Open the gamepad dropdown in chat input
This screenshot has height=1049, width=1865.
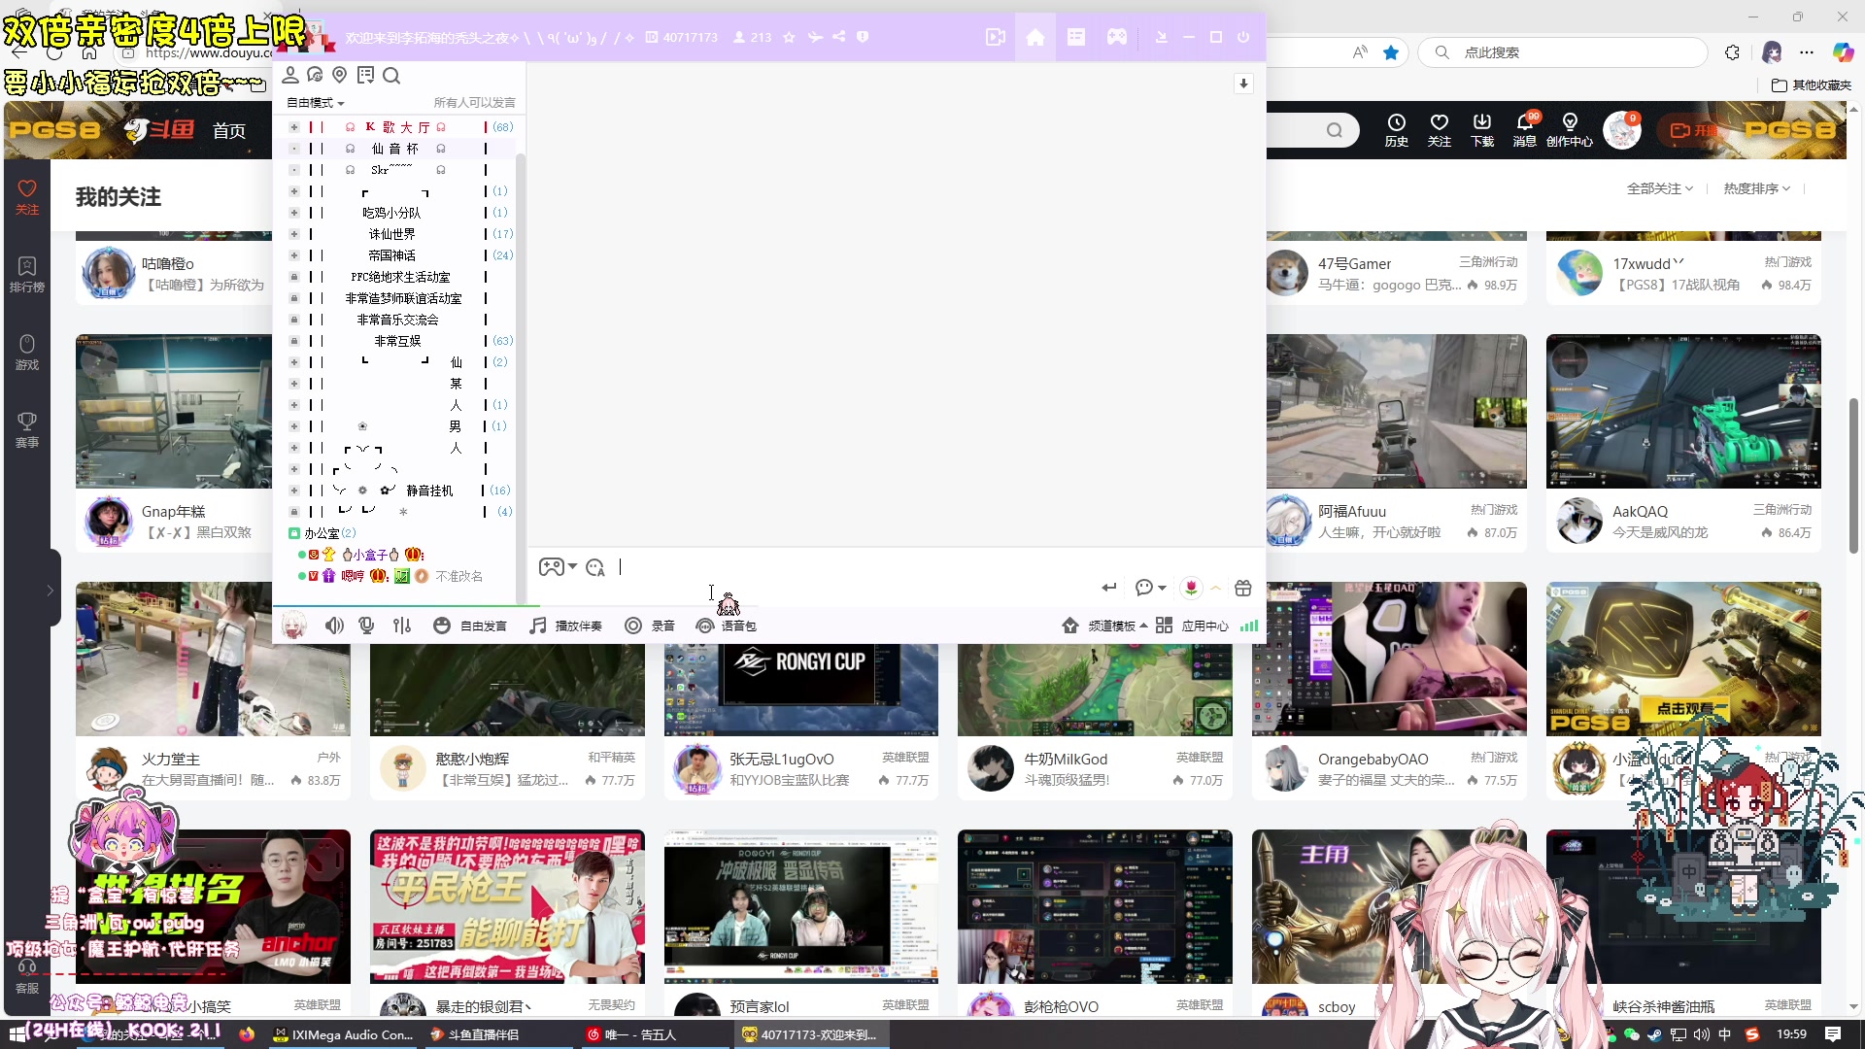click(x=558, y=566)
